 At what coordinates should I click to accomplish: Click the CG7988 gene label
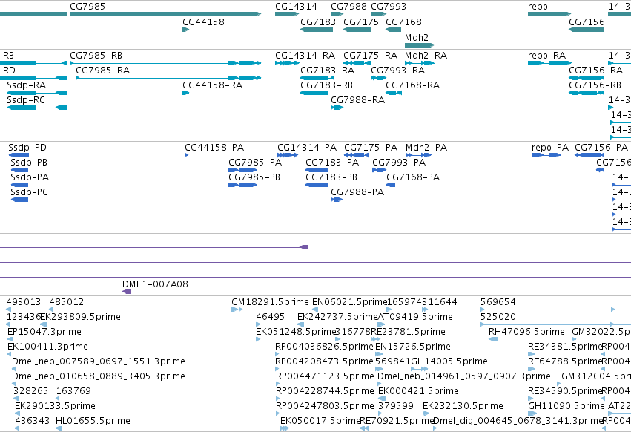[x=348, y=7]
